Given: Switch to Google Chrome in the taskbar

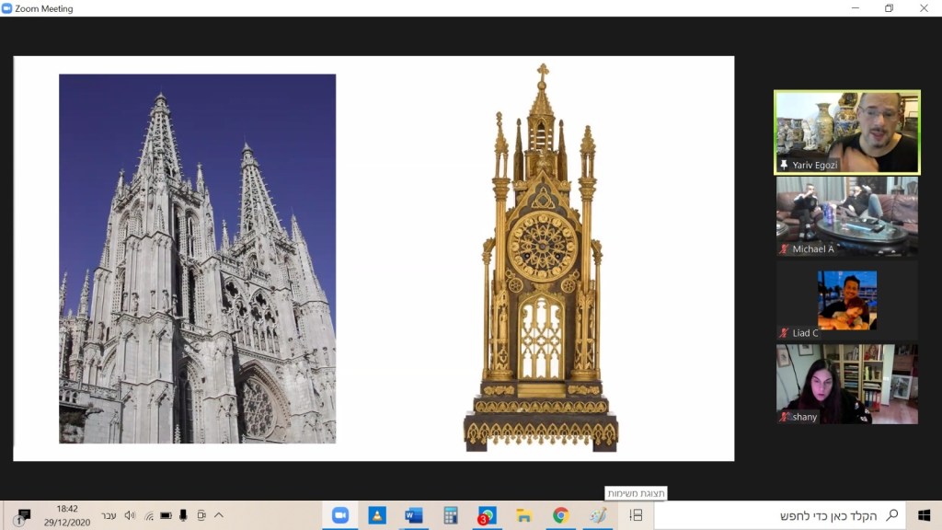Looking at the screenshot, I should click(560, 515).
